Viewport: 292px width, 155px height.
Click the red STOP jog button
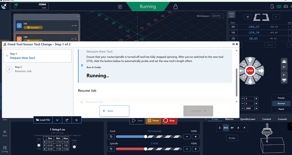[250, 71]
